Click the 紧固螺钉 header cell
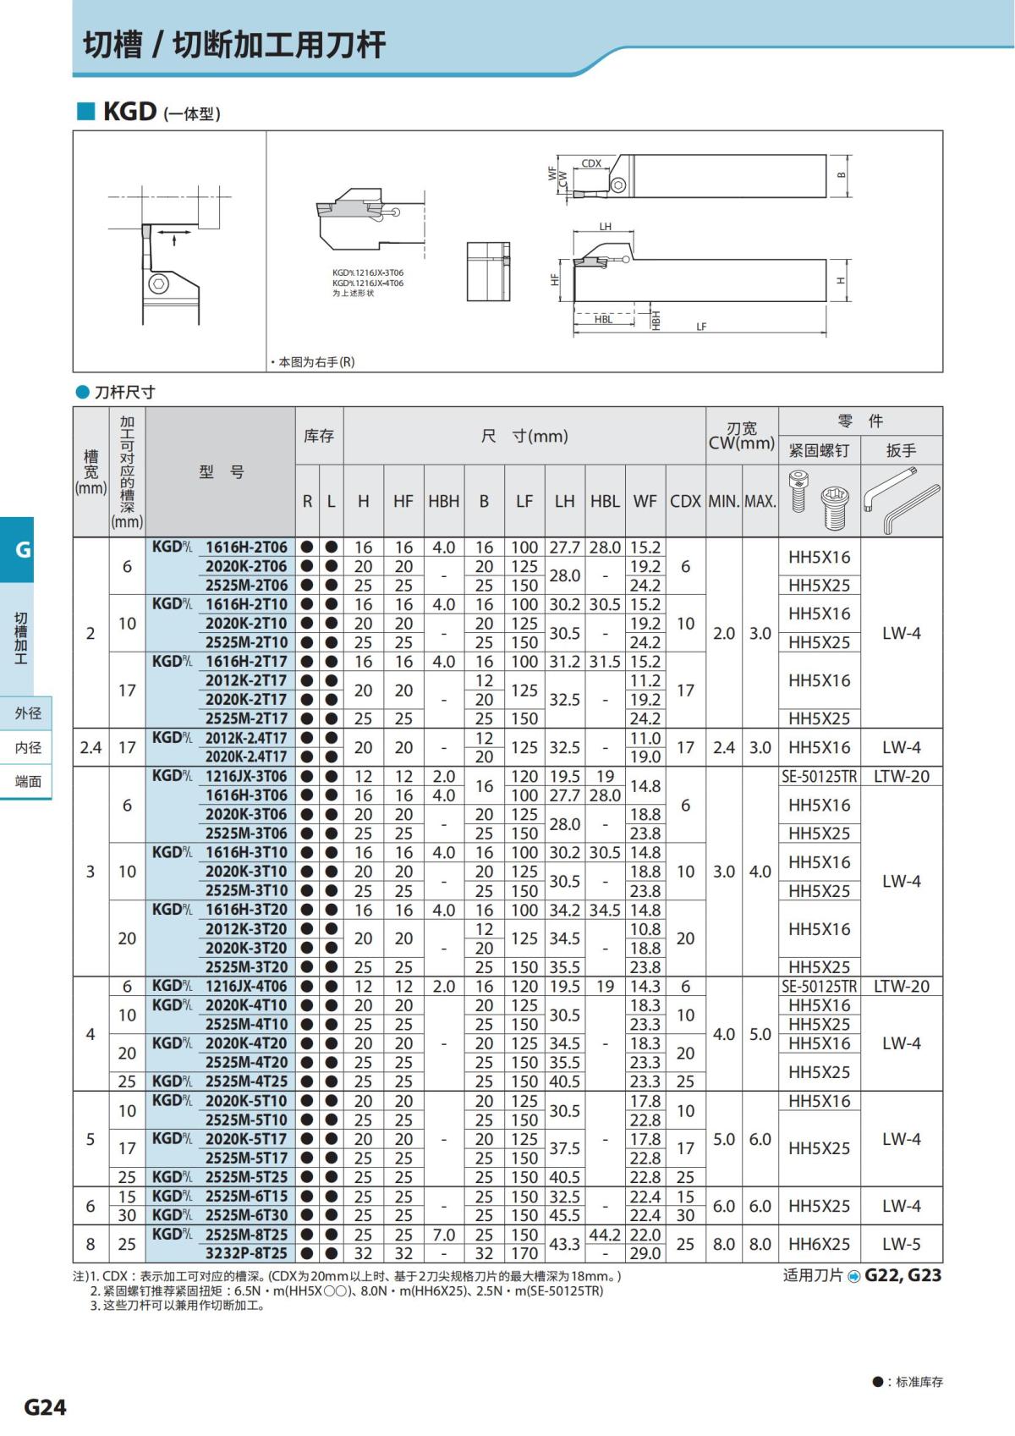Screen dimensions: 1015x1436 [x=819, y=450]
